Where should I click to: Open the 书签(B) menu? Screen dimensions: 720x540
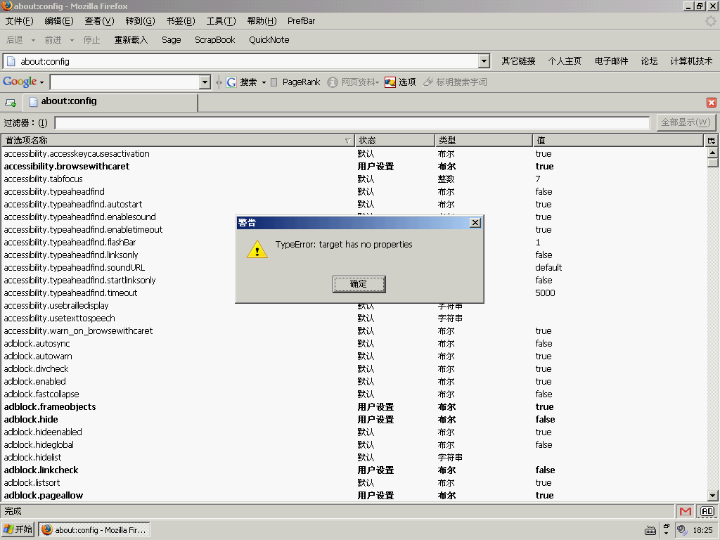click(x=181, y=20)
